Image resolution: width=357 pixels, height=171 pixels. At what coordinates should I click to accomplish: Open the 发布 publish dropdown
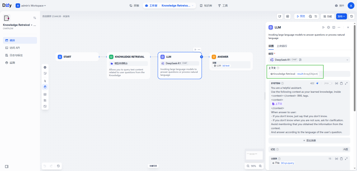pos(341,16)
